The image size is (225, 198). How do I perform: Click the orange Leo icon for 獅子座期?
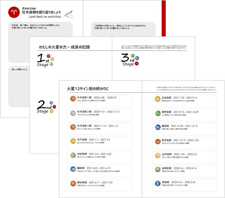(72, 183)
